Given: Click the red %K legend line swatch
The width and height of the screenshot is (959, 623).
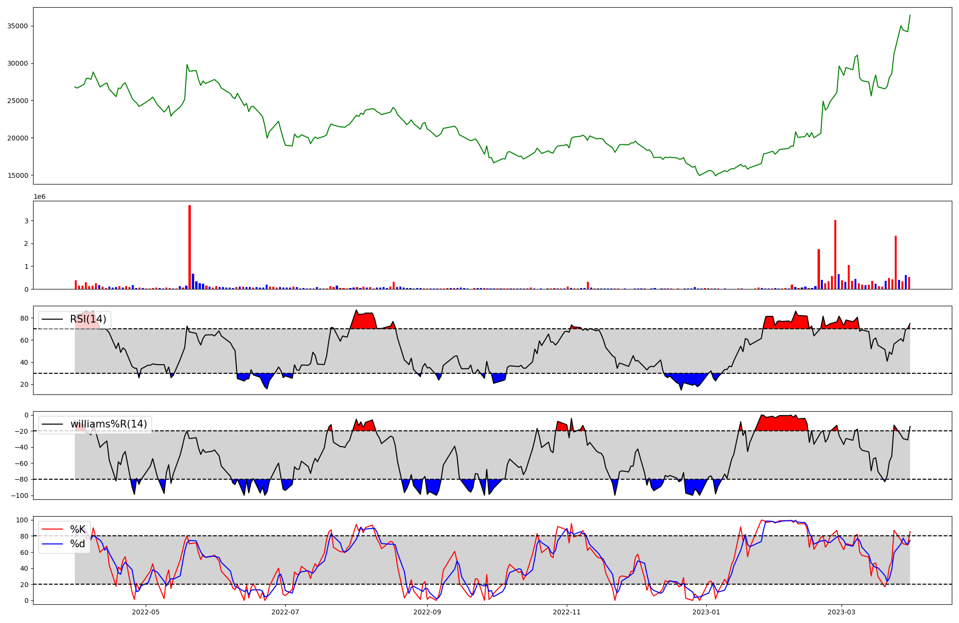Looking at the screenshot, I should pyautogui.click(x=53, y=530).
